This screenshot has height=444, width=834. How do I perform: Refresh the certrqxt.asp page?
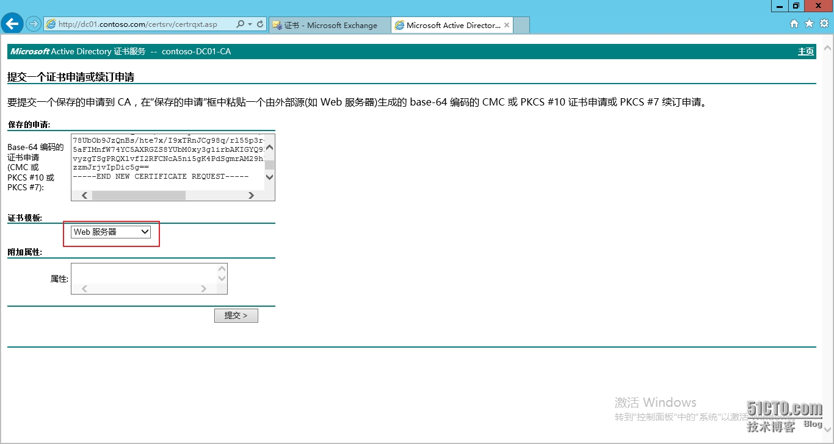pos(259,24)
